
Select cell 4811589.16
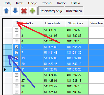pyautogui.click(x=77, y=80)
